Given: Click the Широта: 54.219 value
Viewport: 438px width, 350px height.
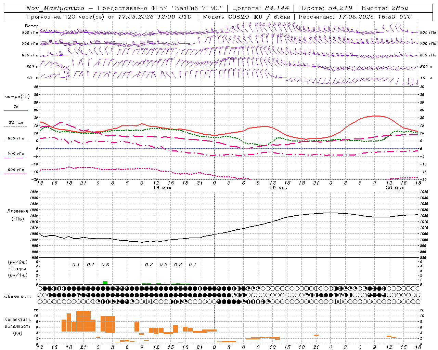Looking at the screenshot, I should [325, 8].
